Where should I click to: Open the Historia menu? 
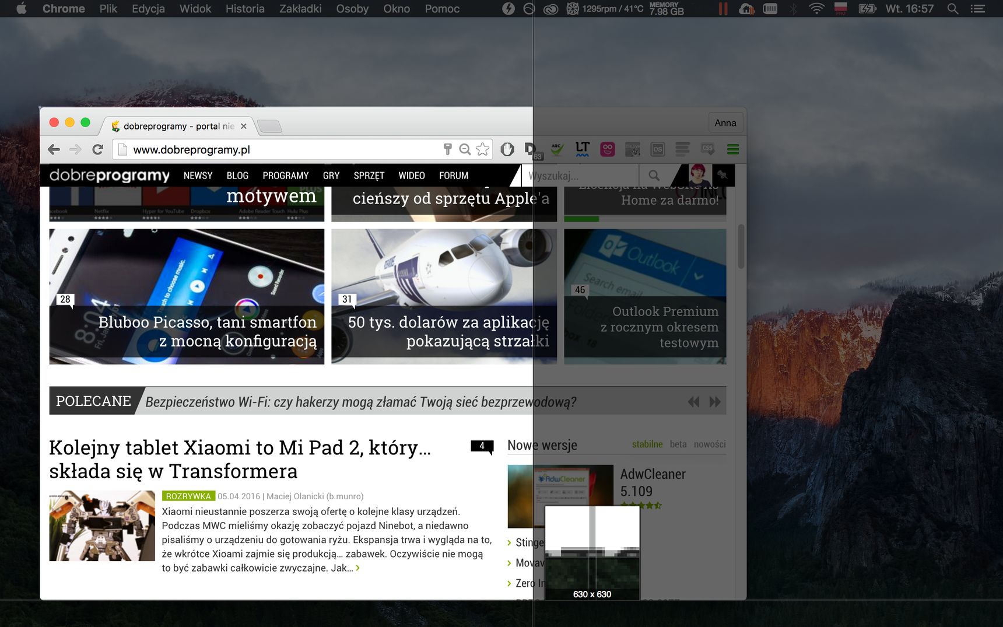point(245,9)
